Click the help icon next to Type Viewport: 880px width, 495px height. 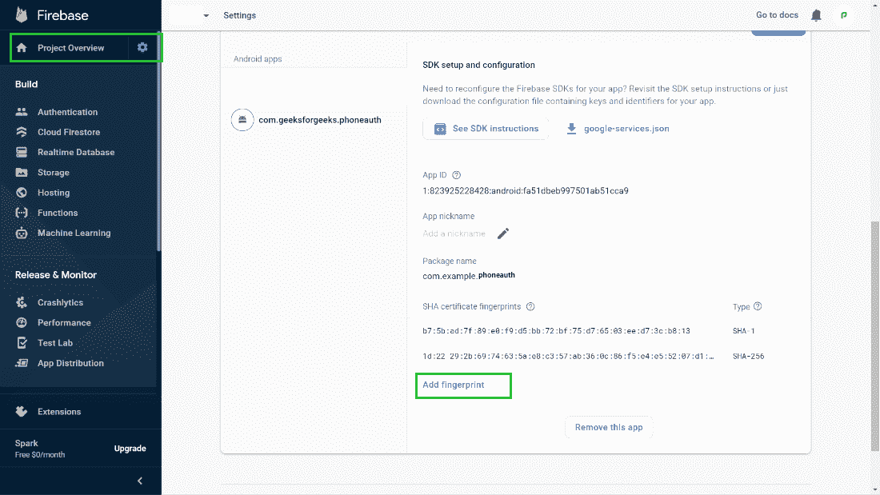758,306
